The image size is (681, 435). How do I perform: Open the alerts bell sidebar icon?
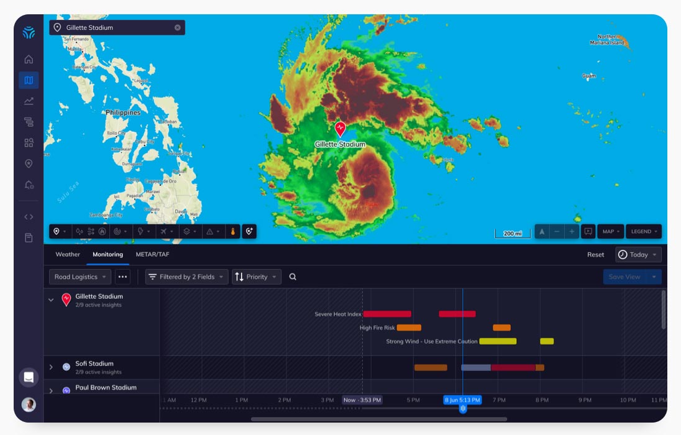pos(29,185)
